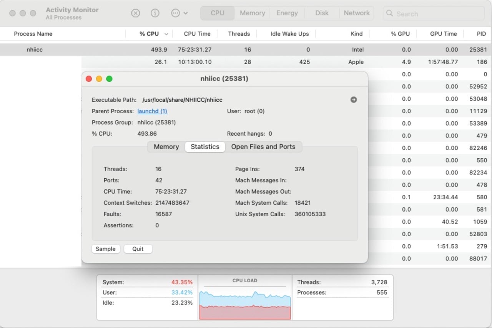
Task: Show the Network tab
Action: (357, 13)
